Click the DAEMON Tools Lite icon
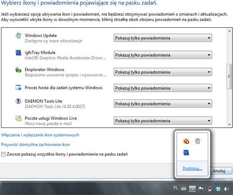Image resolution: width=233 pixels, height=195 pixels. click(x=19, y=101)
